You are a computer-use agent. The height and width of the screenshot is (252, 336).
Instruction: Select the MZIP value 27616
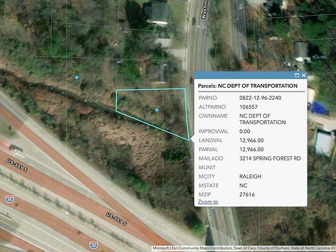(247, 195)
